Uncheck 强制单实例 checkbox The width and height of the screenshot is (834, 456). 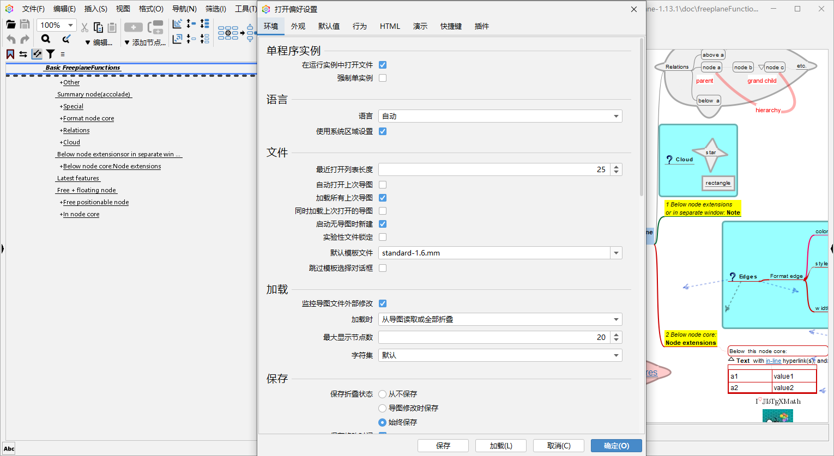(x=382, y=77)
